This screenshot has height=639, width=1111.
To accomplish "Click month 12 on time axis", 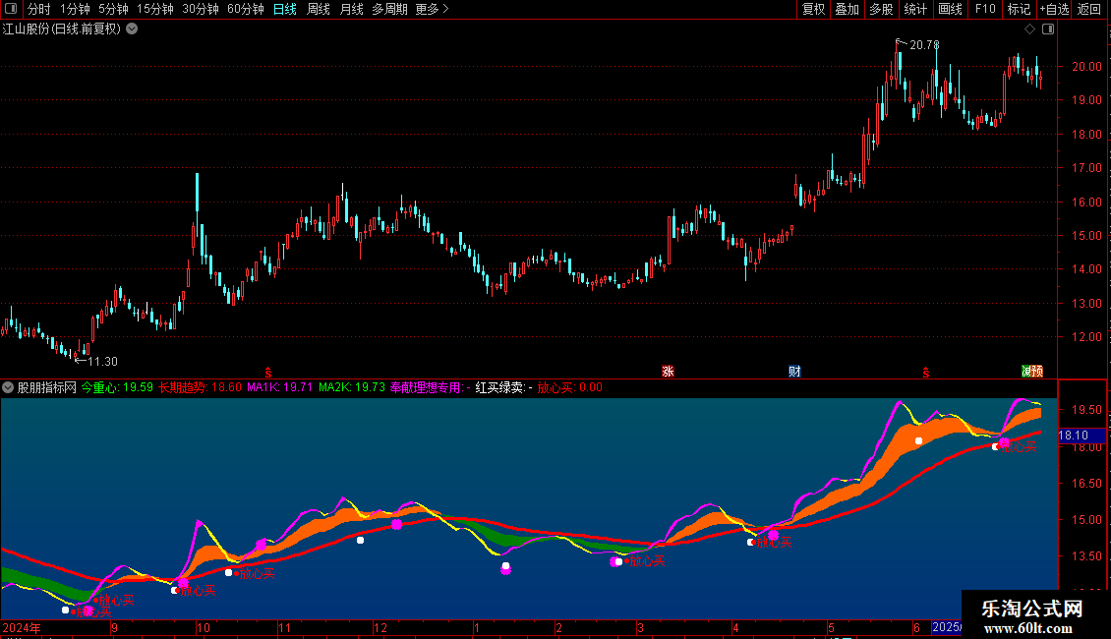I will coord(380,627).
